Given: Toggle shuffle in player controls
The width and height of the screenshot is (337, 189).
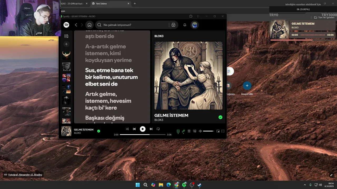Looking at the screenshot, I should coord(127,129).
